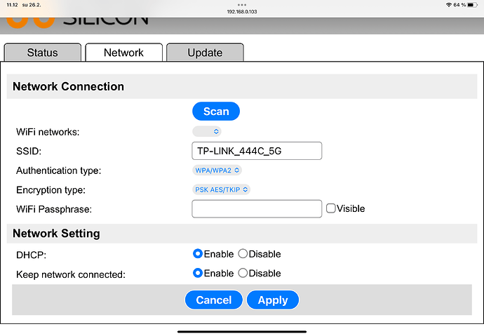
Task: Tap the WiFi status icon
Action: (449, 5)
